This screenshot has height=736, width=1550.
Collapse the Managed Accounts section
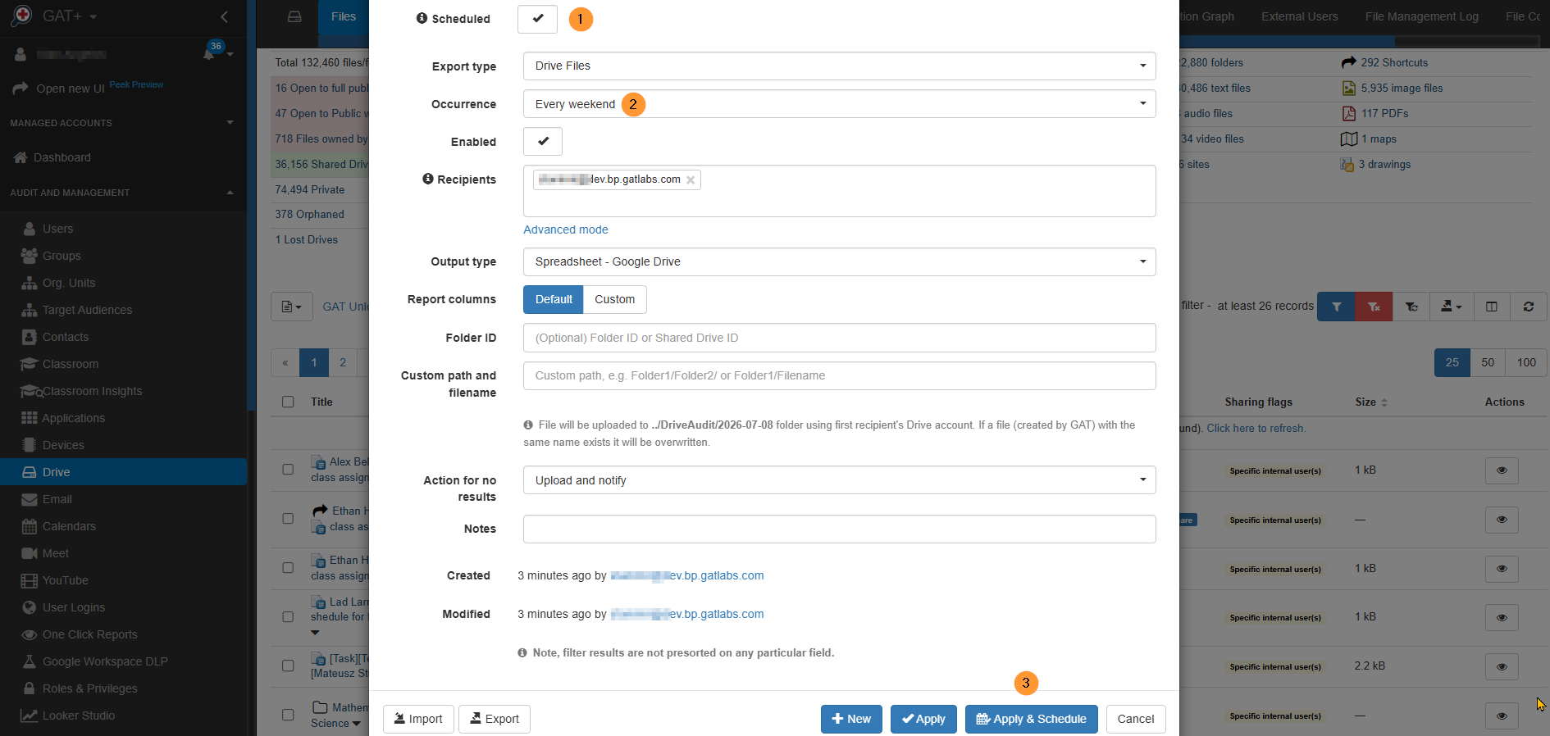point(230,122)
